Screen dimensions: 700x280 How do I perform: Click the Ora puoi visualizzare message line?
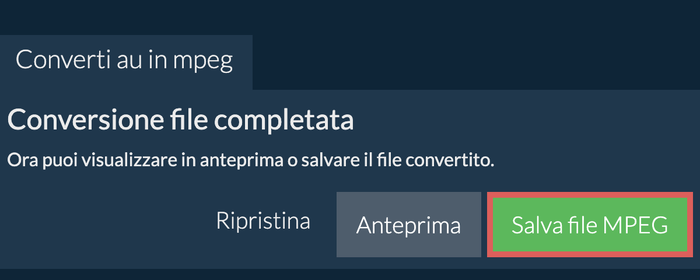click(x=251, y=160)
